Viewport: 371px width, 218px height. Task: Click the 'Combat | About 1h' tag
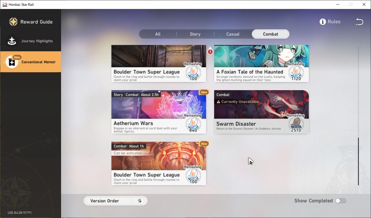pos(129,146)
